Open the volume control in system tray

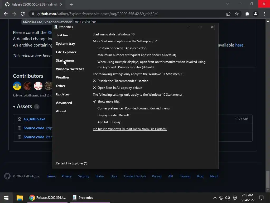coord(228,198)
